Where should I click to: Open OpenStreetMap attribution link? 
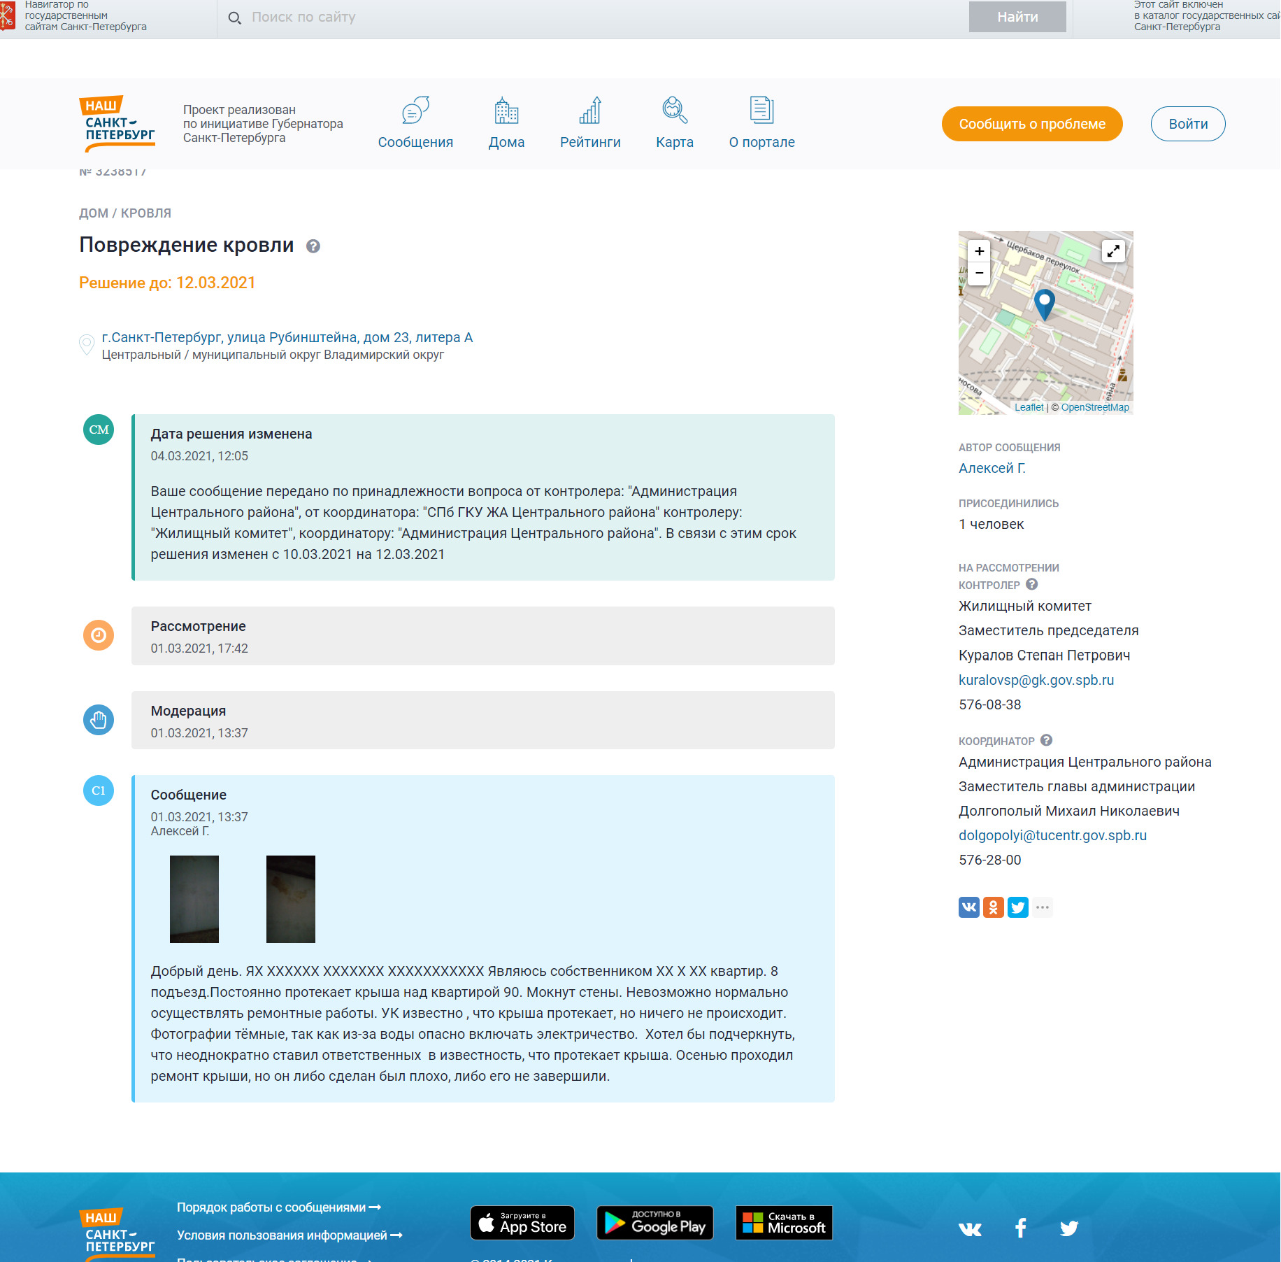tap(1095, 407)
